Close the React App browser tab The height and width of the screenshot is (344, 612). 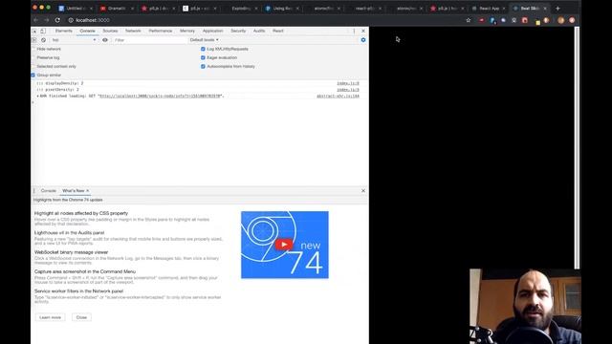504,9
